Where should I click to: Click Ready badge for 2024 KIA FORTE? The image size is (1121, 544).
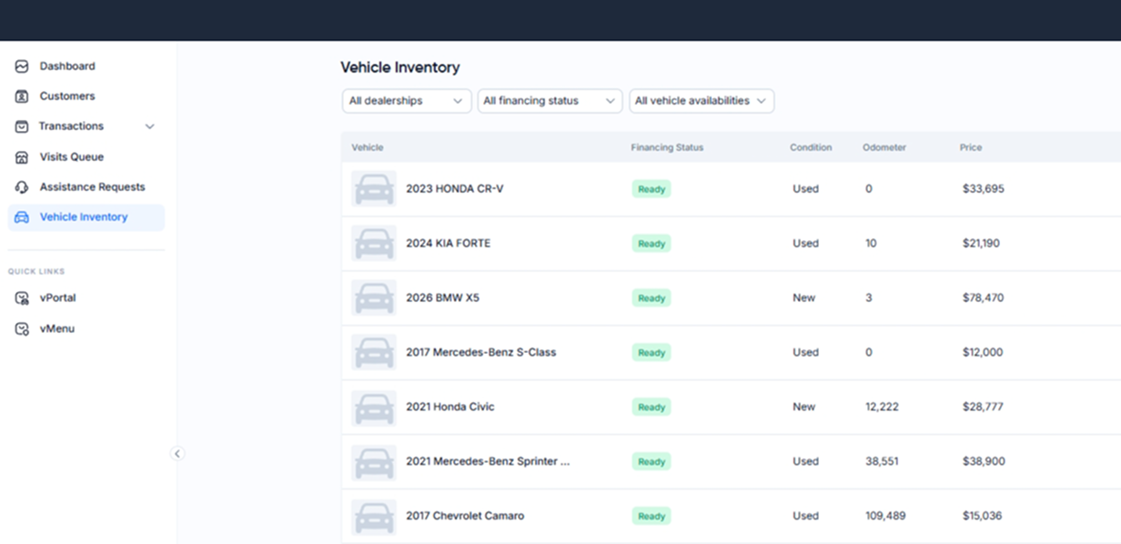click(x=651, y=244)
